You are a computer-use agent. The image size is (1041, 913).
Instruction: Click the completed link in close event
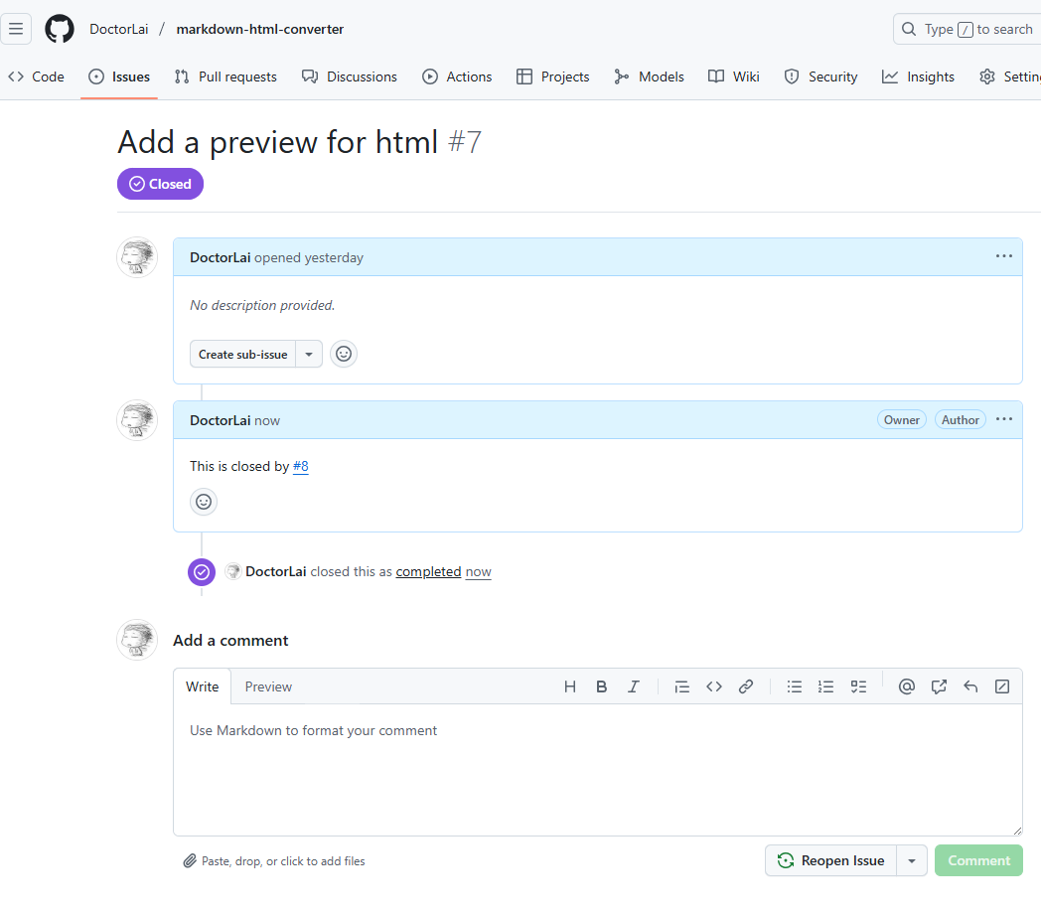pos(428,571)
